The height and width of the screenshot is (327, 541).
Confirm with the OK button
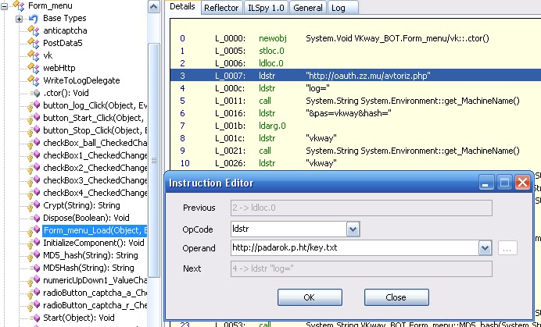pos(310,297)
